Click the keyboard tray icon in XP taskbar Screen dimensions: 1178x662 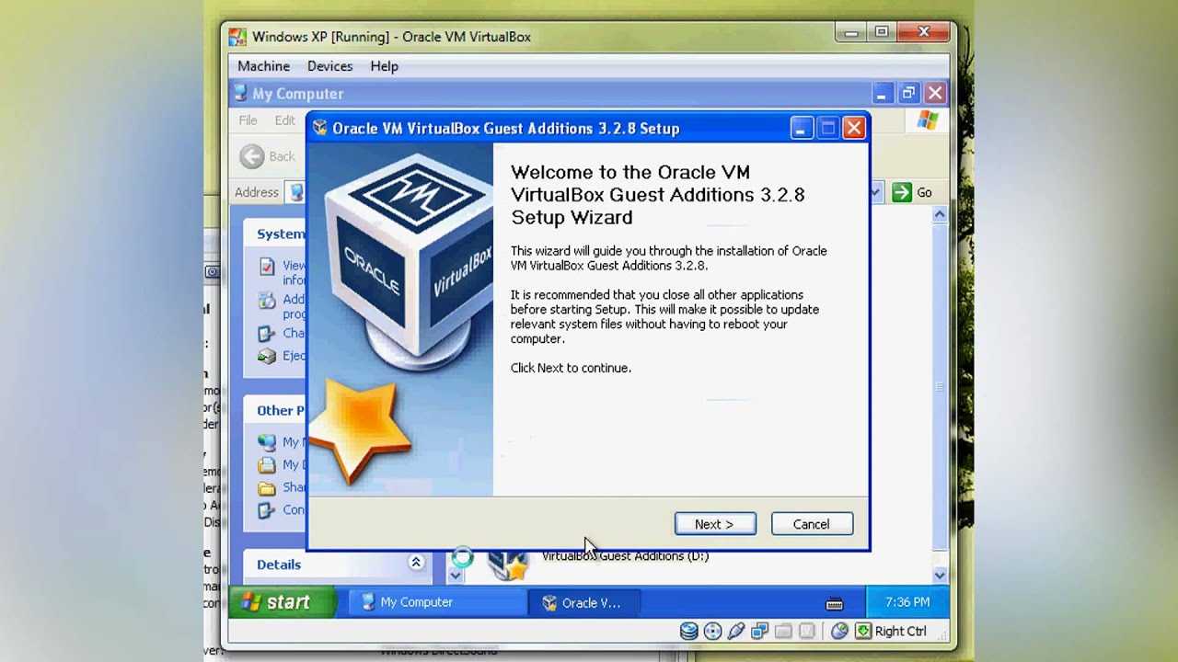pyautogui.click(x=835, y=604)
